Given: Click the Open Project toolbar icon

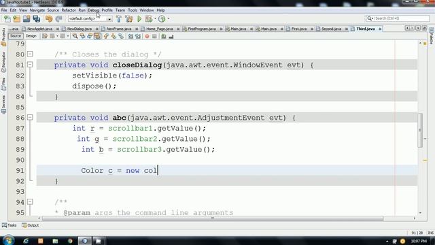Looking at the screenshot, I should point(27,18).
